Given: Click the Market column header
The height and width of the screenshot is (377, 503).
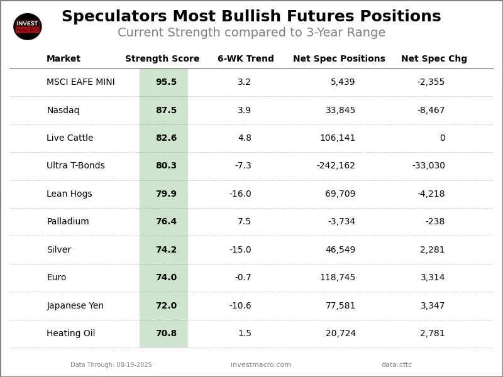Looking at the screenshot, I should coord(64,59).
